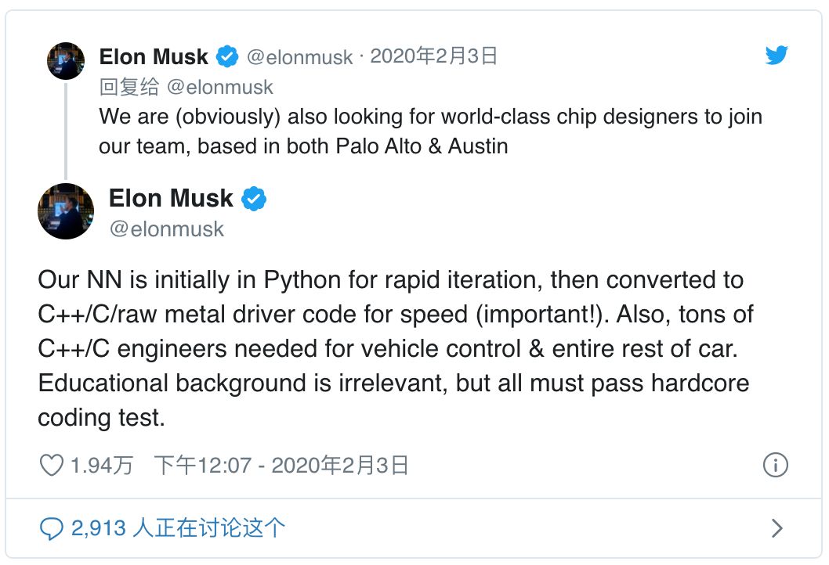The height and width of the screenshot is (565, 829).
Task: Click the chip designers reply tweet text
Action: coord(430,131)
